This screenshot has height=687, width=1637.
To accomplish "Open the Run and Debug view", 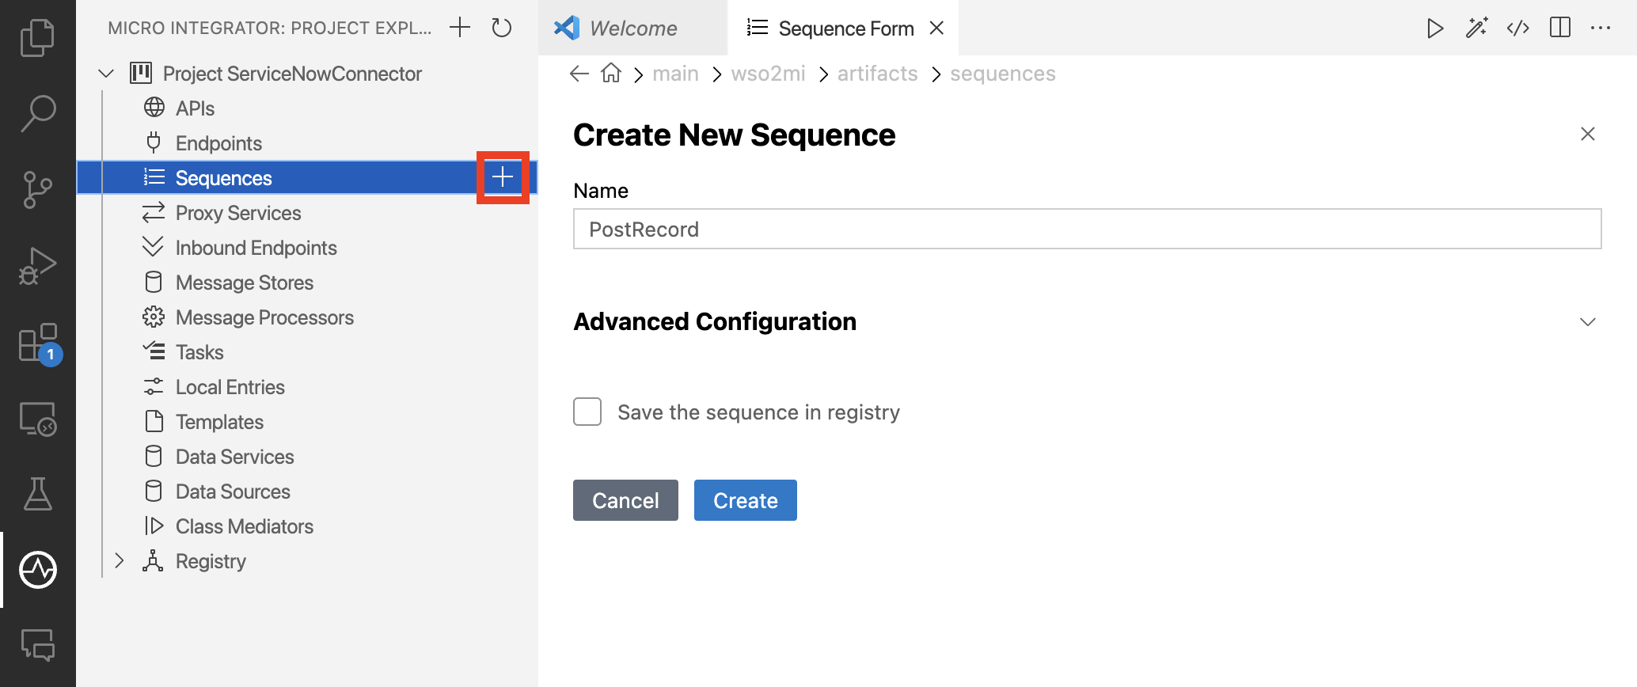I will pyautogui.click(x=37, y=265).
